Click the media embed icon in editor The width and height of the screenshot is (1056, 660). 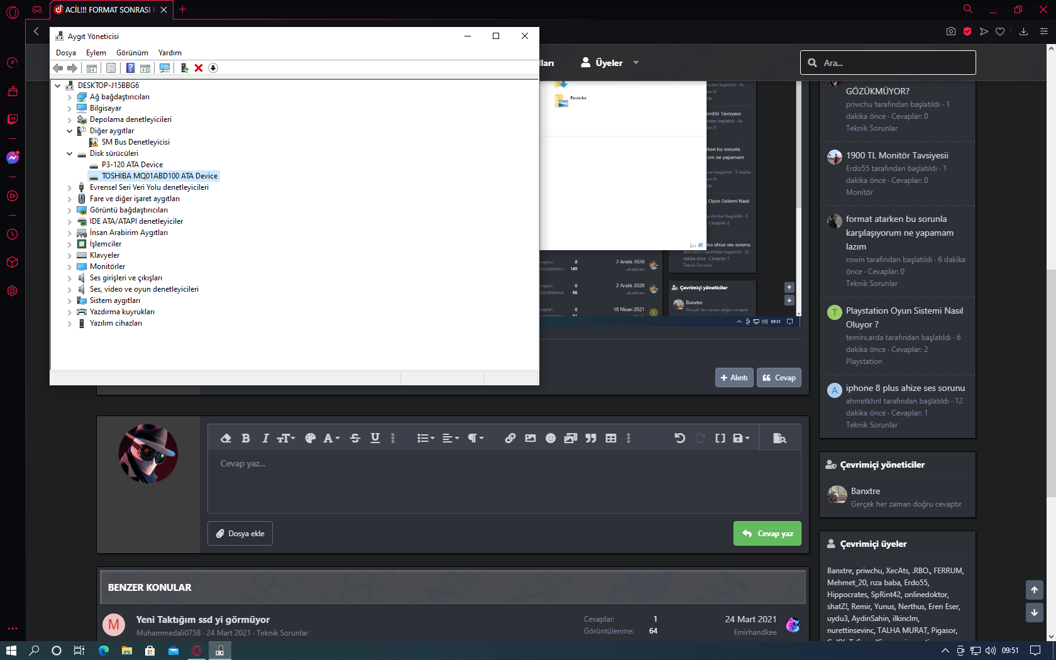[571, 438]
